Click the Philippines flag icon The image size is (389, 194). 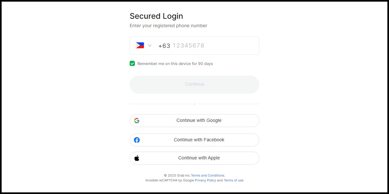[140, 45]
